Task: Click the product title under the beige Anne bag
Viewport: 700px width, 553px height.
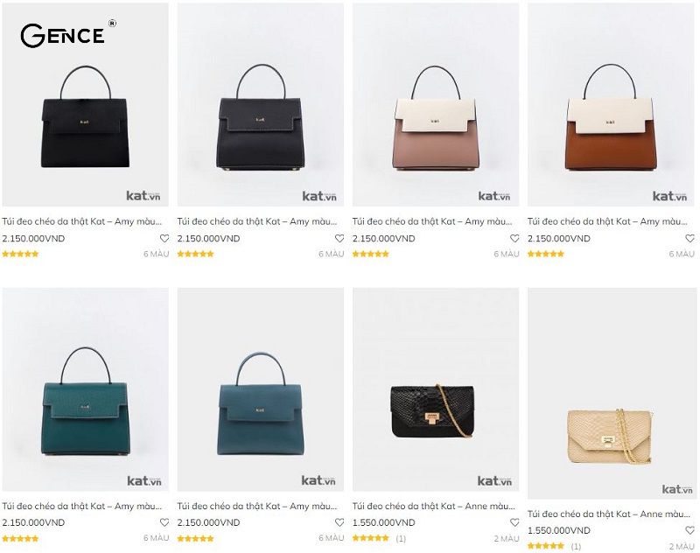Action: pyautogui.click(x=607, y=514)
